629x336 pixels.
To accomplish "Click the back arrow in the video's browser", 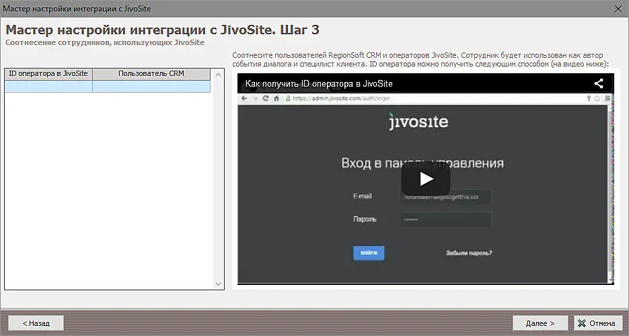I will [244, 98].
